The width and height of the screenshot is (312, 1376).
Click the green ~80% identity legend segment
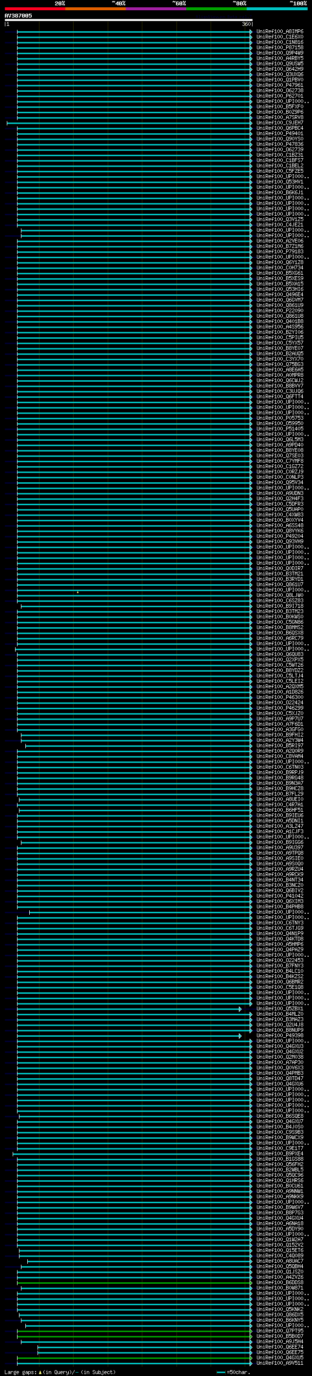[216, 9]
